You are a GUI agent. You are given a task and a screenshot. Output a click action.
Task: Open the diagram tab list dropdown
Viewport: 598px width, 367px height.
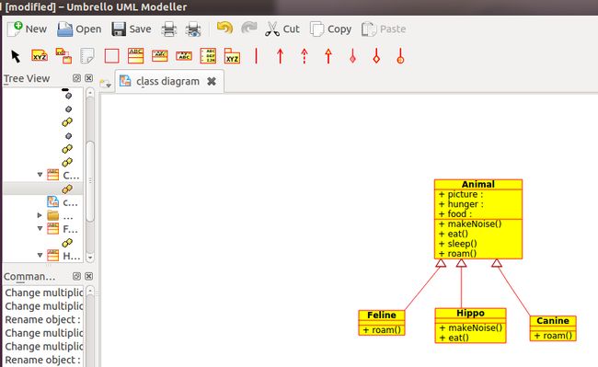[105, 83]
